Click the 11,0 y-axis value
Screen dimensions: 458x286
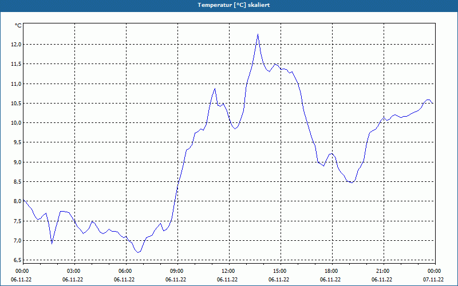(17, 84)
